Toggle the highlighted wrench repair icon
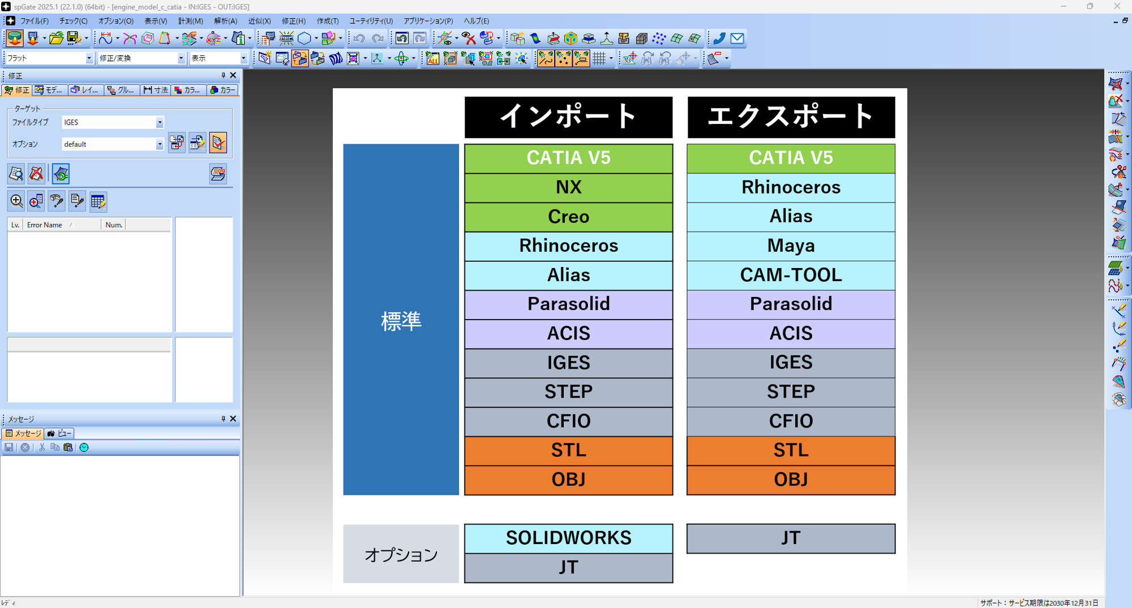The image size is (1132, 608). click(61, 174)
